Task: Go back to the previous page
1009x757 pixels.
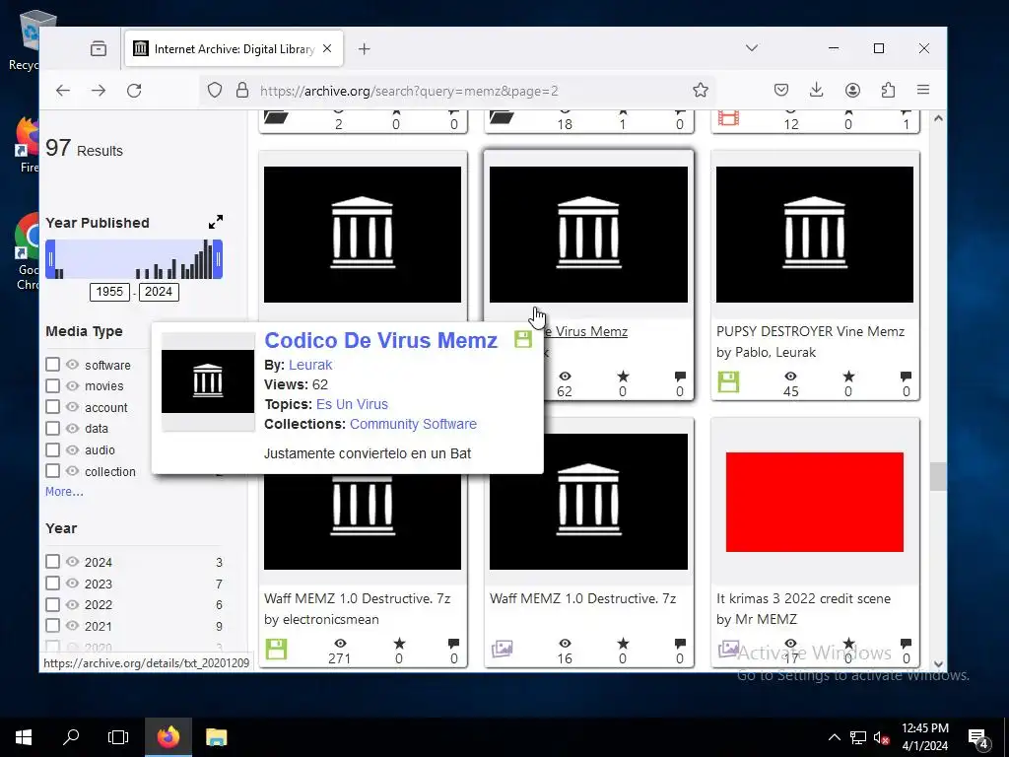Action: point(62,91)
